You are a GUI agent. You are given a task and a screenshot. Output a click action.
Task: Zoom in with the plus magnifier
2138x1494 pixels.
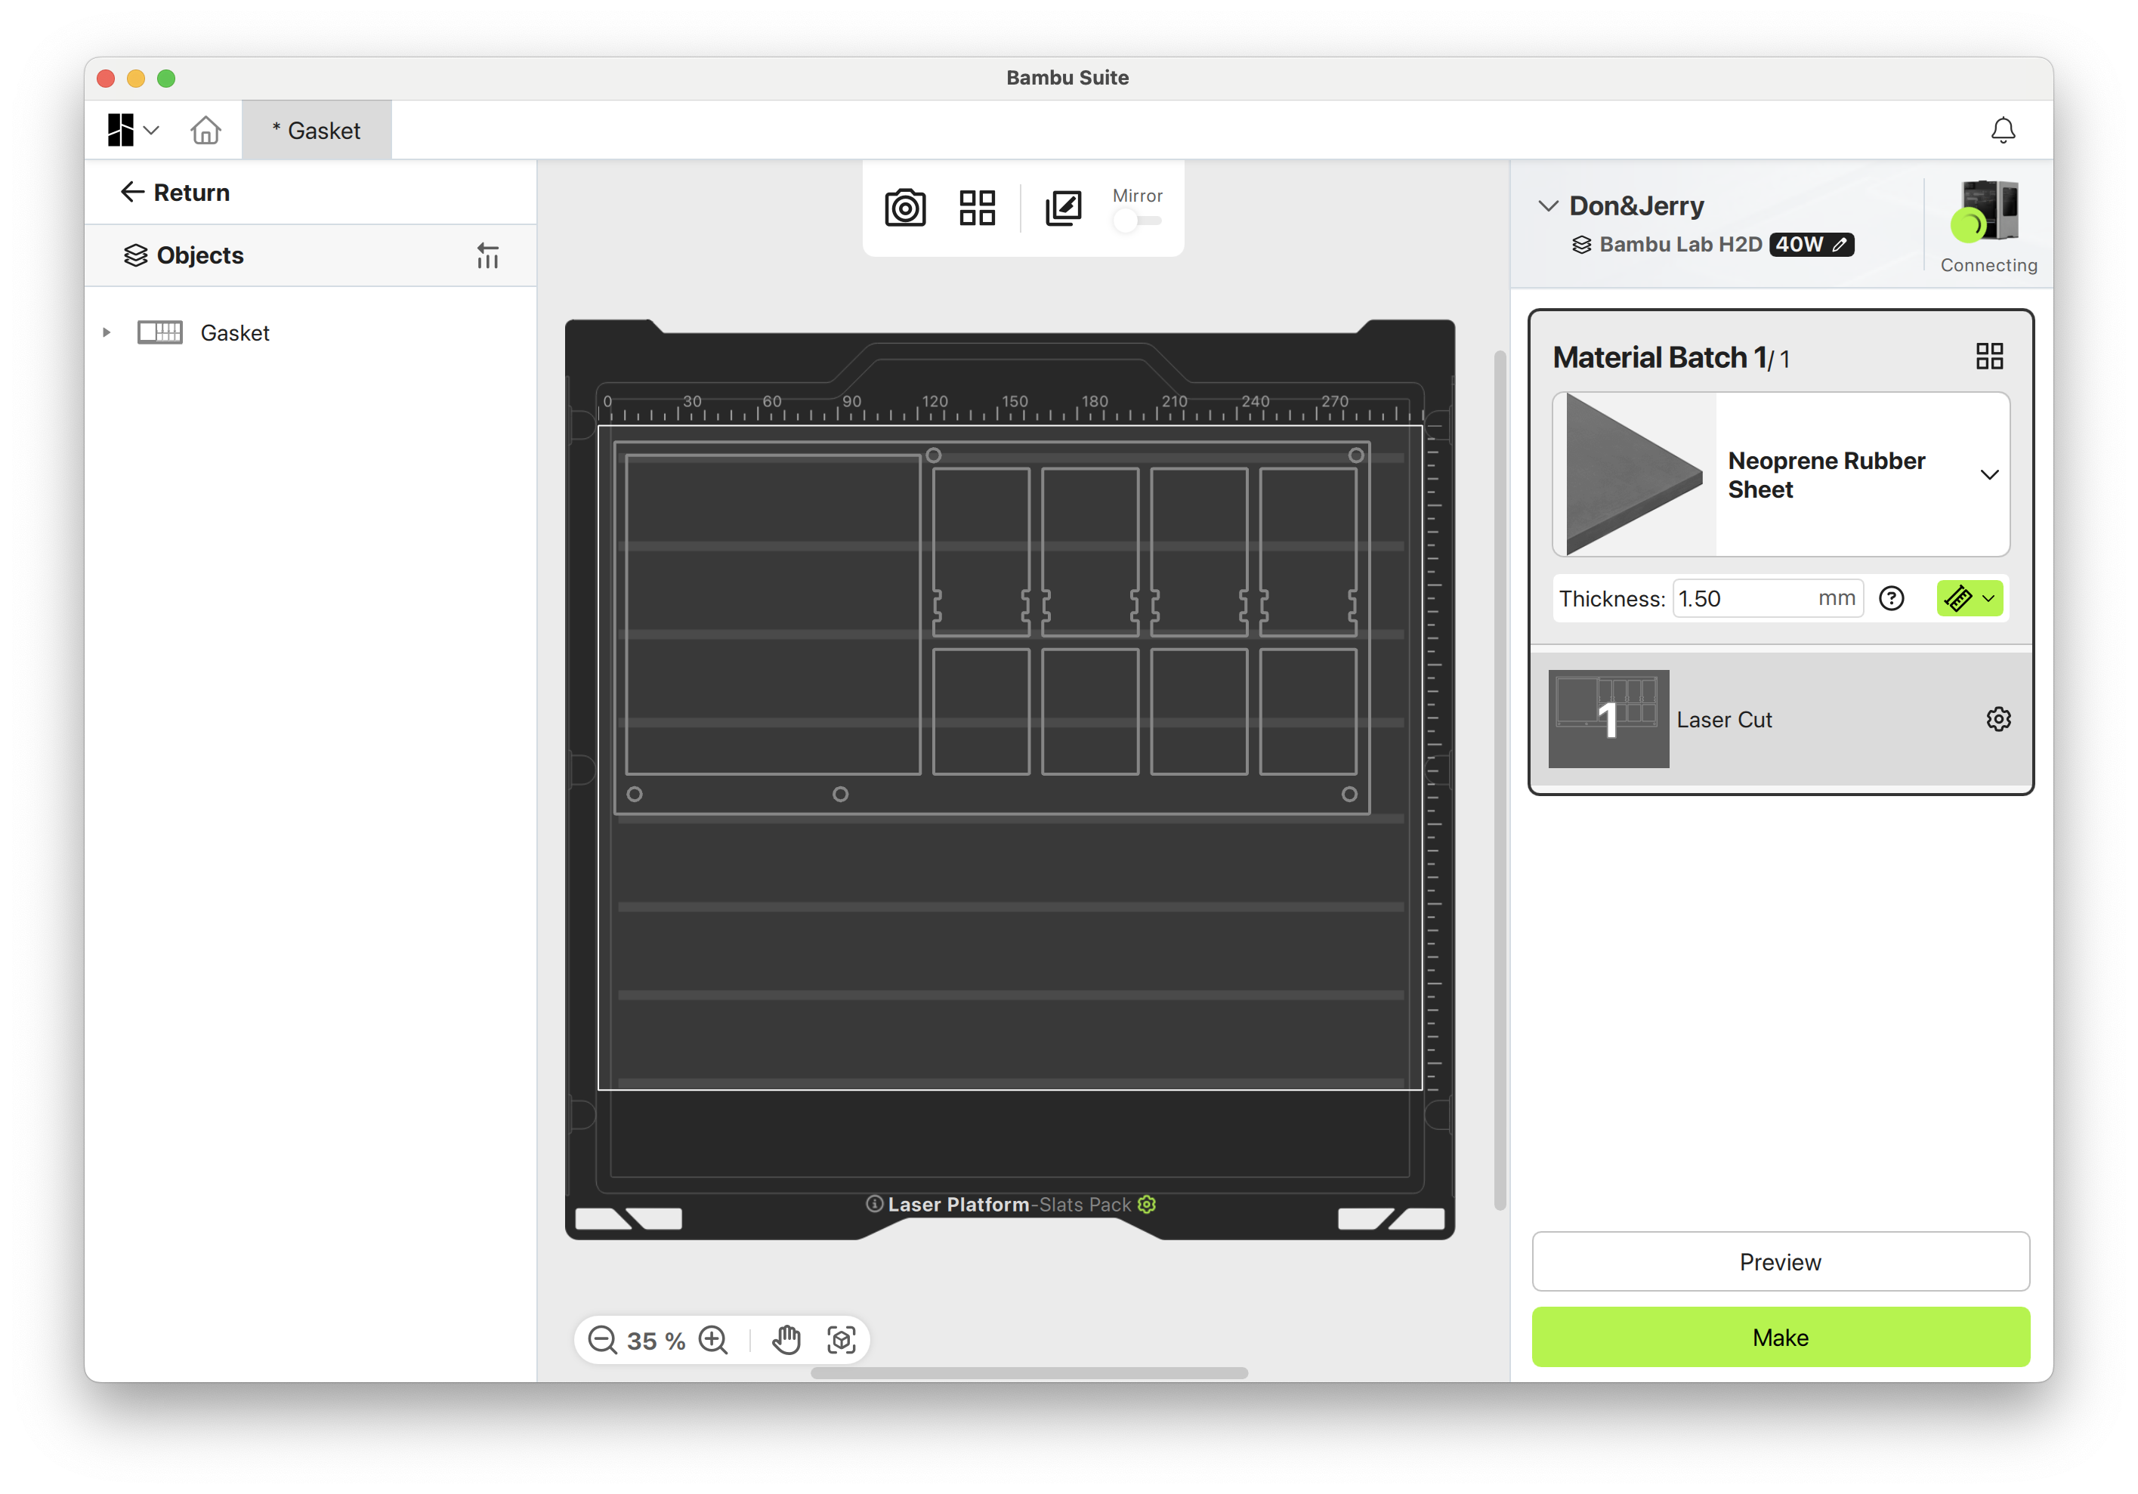tap(714, 1339)
